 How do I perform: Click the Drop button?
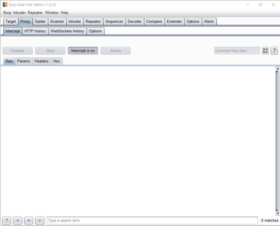click(x=50, y=51)
